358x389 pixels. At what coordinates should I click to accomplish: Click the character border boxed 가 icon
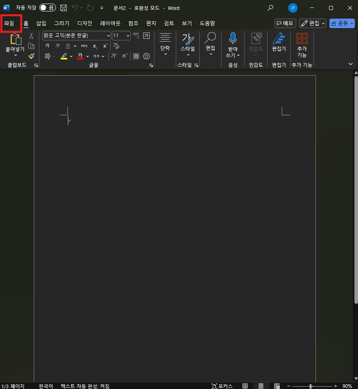coord(146,36)
